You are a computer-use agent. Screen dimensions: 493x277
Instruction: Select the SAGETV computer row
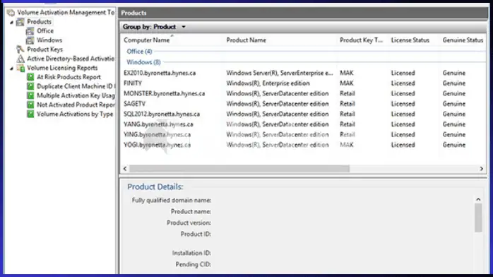point(304,104)
